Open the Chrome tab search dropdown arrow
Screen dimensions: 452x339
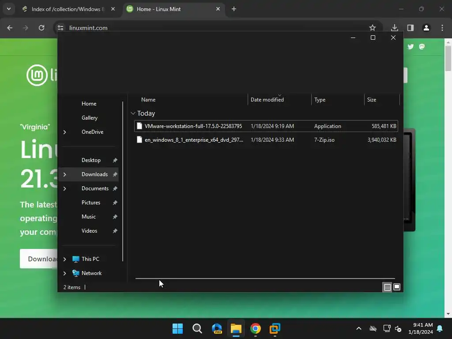click(x=9, y=9)
